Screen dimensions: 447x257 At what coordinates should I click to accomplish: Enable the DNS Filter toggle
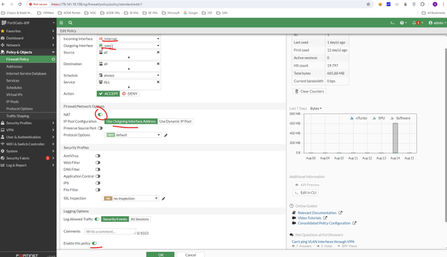(98, 170)
